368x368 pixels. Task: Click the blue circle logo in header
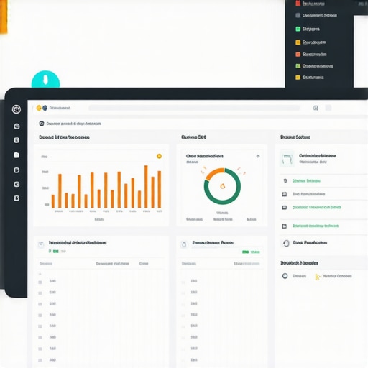pyautogui.click(x=45, y=108)
